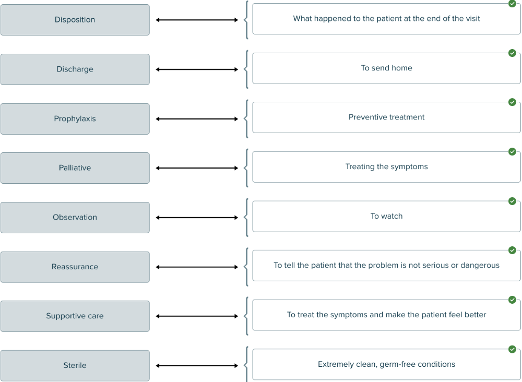The height and width of the screenshot is (382, 522).
Task: Click the arrow connector next to Sterile
Action: point(197,366)
